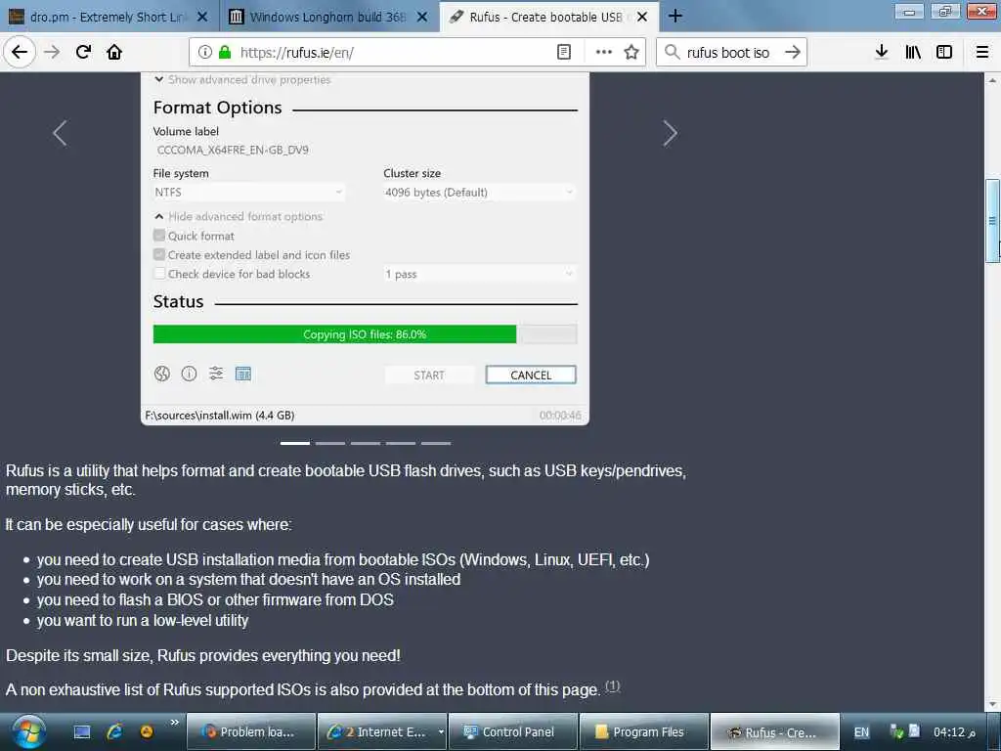The width and height of the screenshot is (1001, 751).
Task: Click the Rufus about info icon
Action: 189,374
